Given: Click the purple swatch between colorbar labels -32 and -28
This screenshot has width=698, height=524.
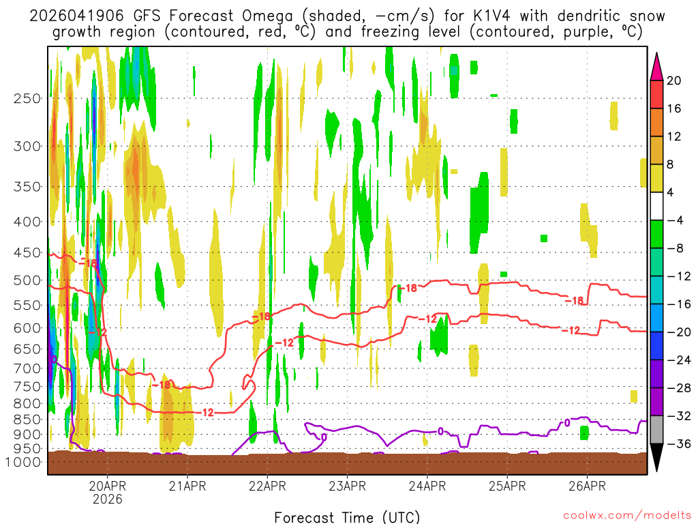Looking at the screenshot, I should tap(656, 401).
